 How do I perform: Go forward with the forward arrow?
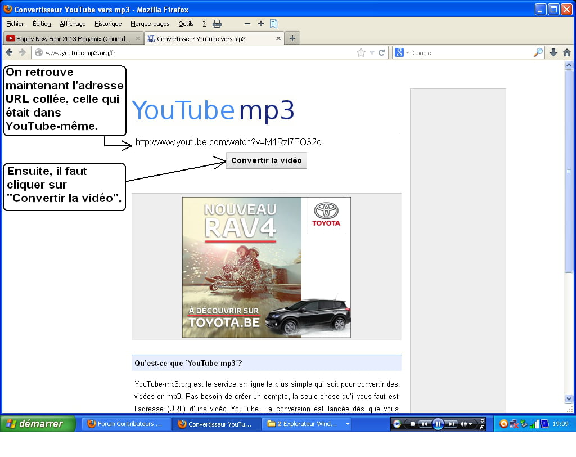[x=22, y=52]
